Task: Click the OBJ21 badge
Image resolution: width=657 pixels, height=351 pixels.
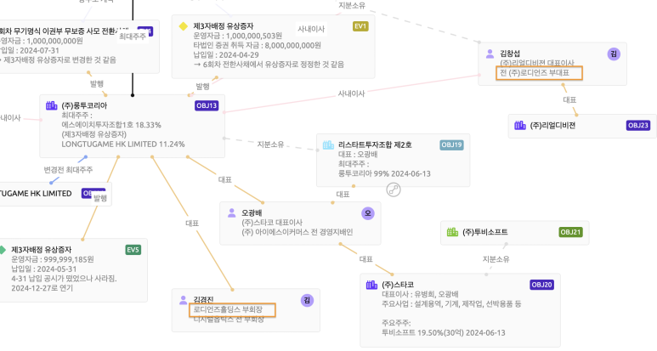Action: 570,232
